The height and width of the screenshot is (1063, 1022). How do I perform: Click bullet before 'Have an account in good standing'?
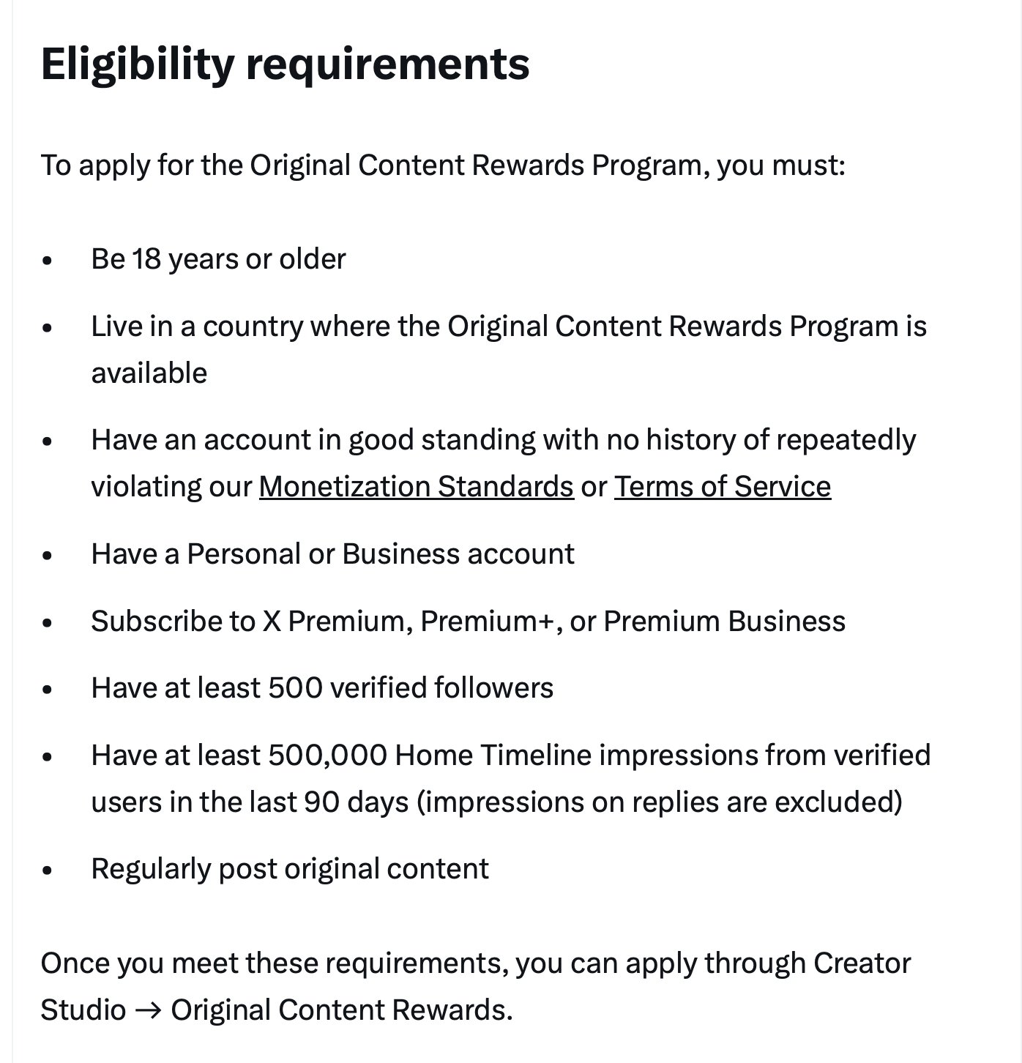pyautogui.click(x=48, y=441)
